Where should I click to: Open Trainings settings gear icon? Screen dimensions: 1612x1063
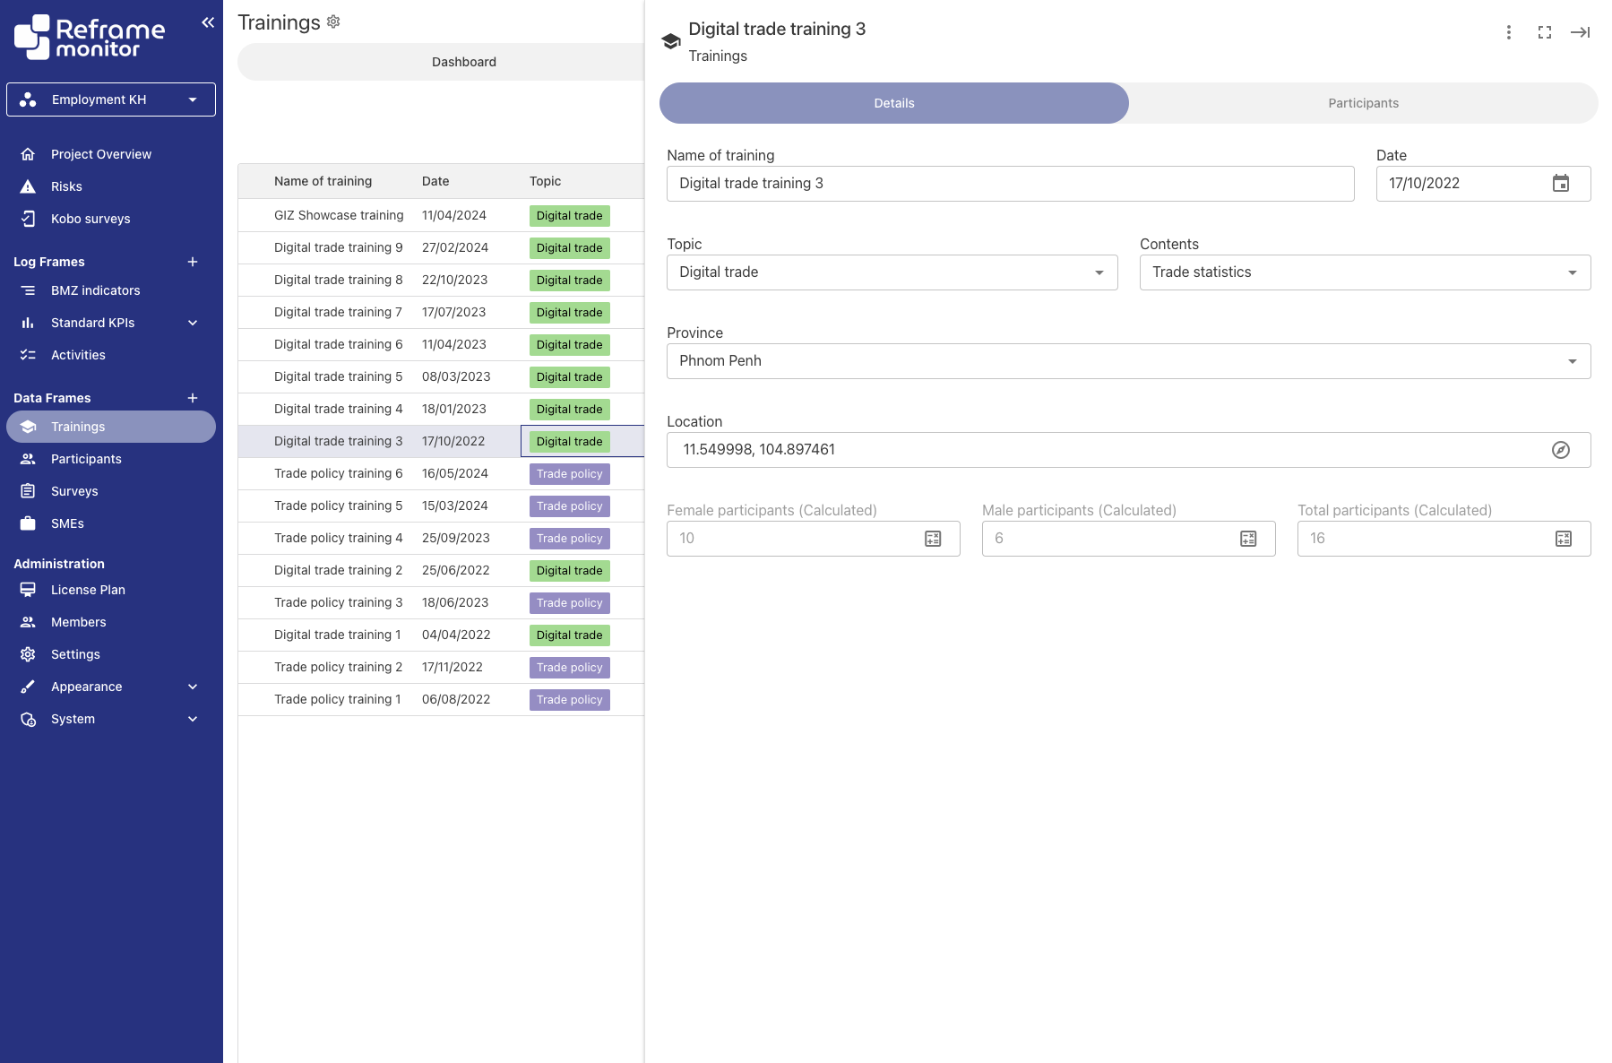tap(333, 22)
